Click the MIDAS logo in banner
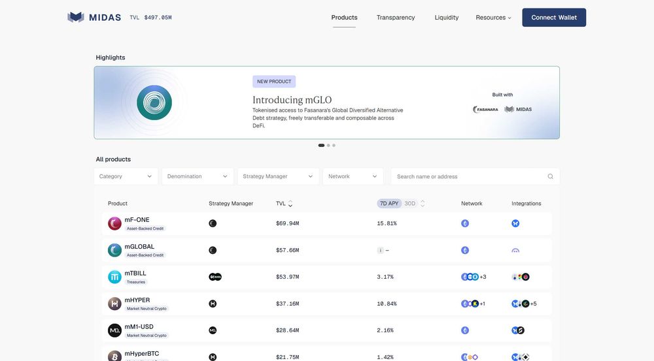654x361 pixels. (x=518, y=110)
